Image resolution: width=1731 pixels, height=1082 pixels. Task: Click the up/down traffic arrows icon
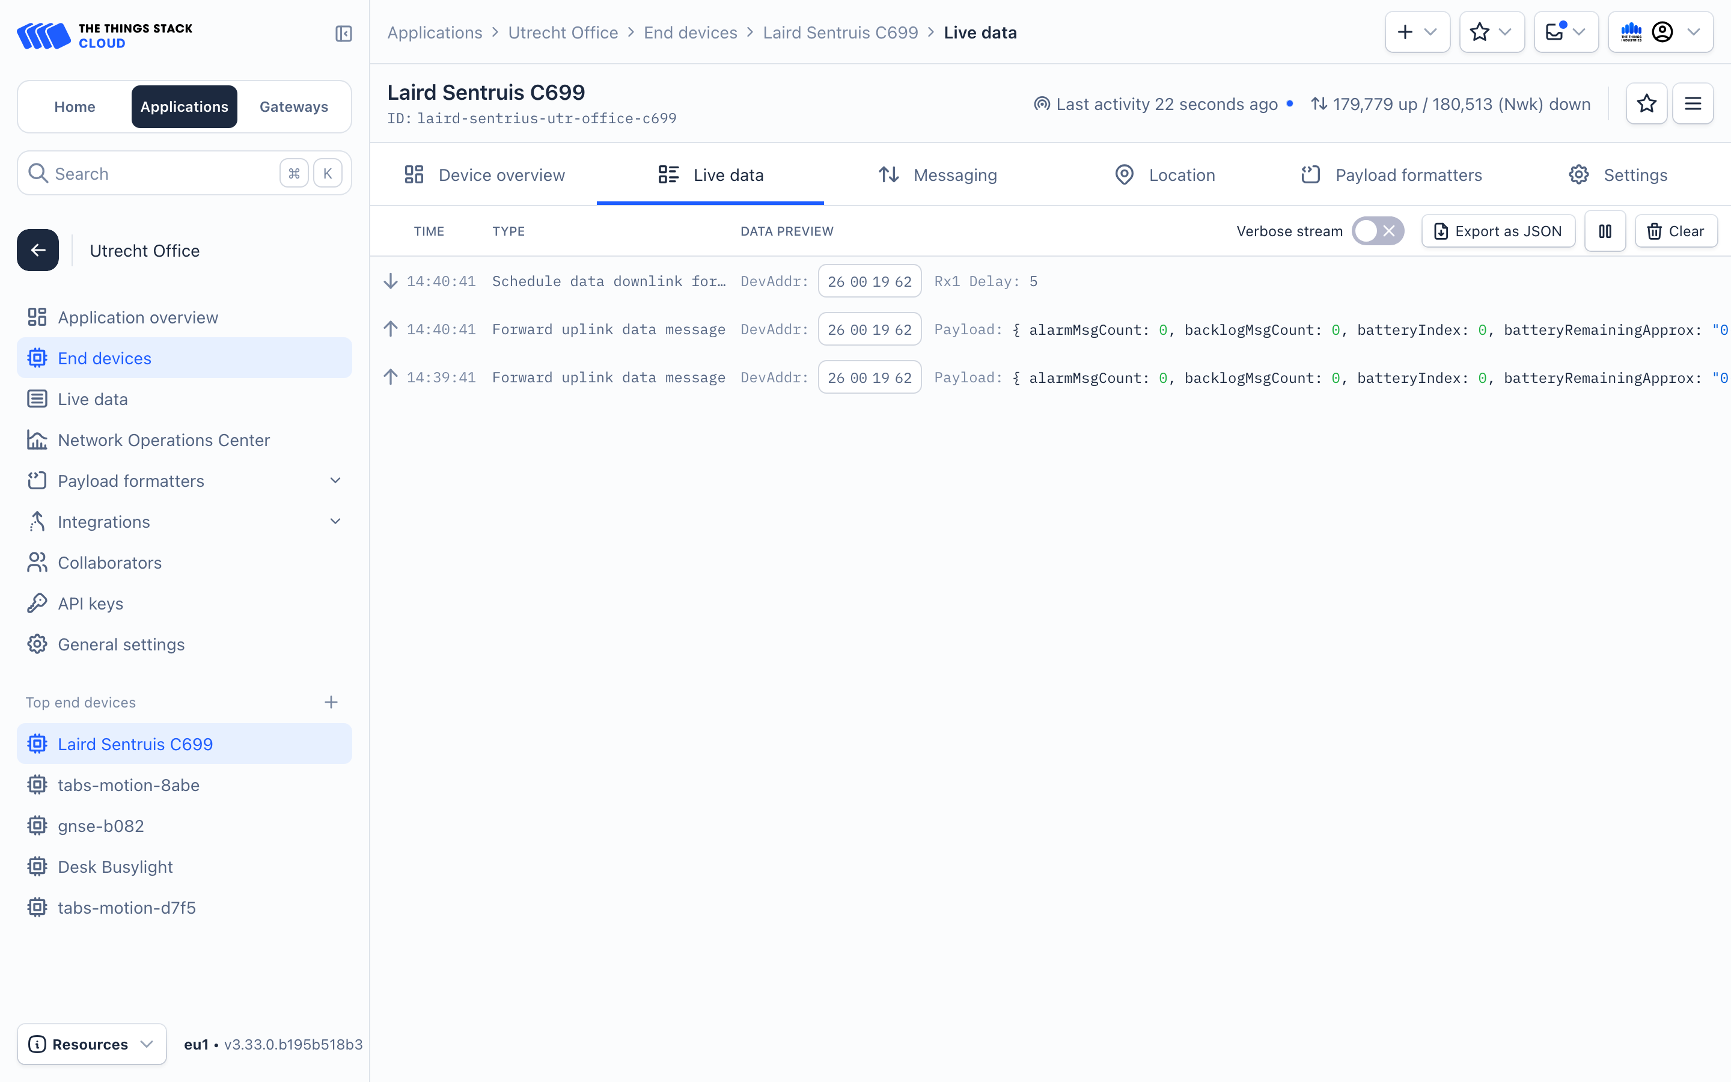(1319, 105)
